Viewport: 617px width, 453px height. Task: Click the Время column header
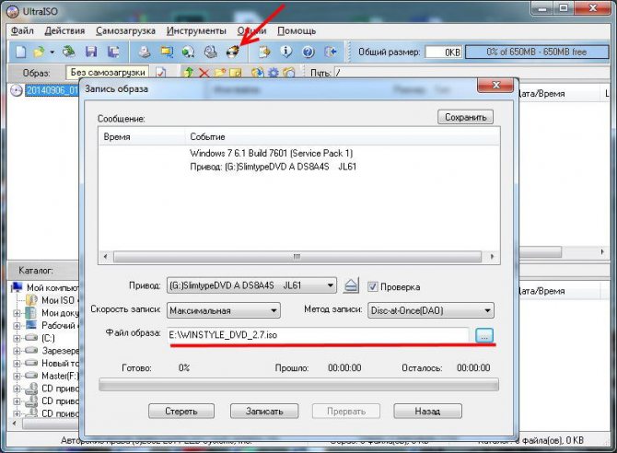[x=142, y=137]
